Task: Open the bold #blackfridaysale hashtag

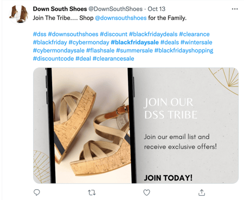Action: click(x=134, y=42)
